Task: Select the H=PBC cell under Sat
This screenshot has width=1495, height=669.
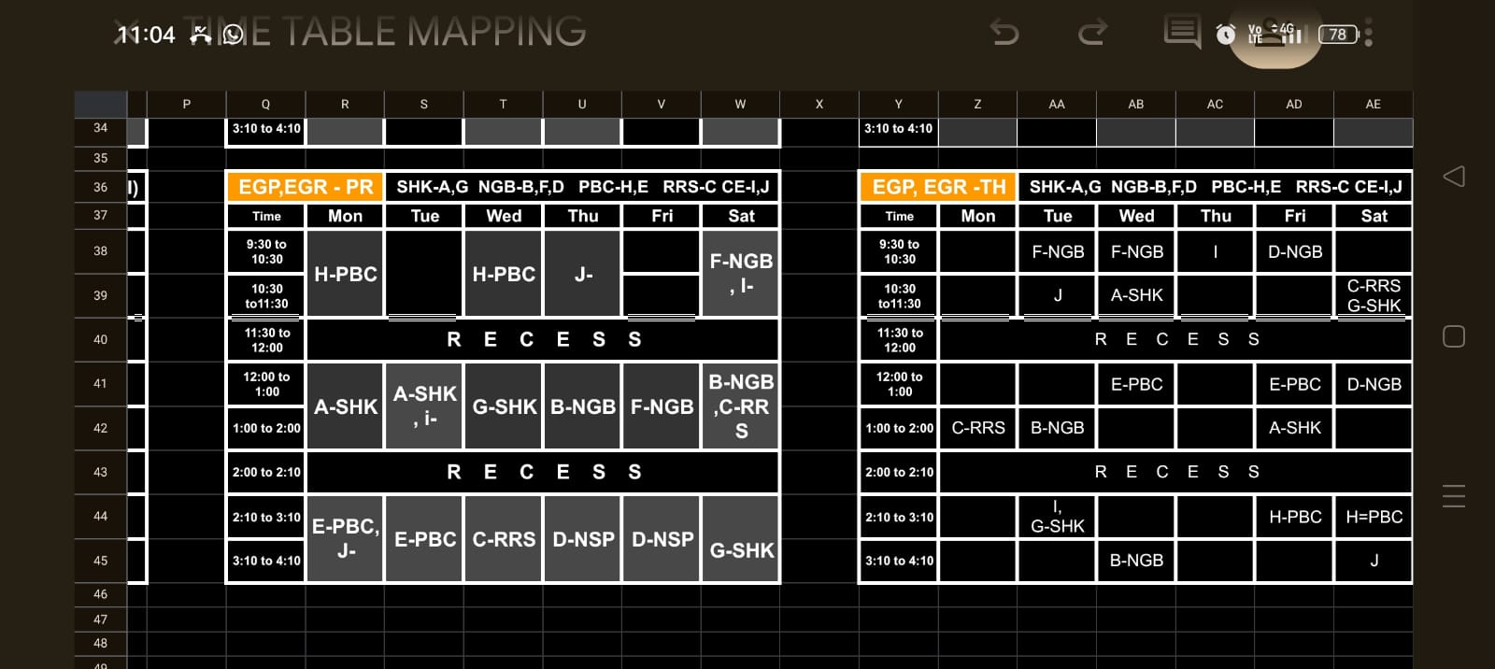Action: pos(1374,517)
